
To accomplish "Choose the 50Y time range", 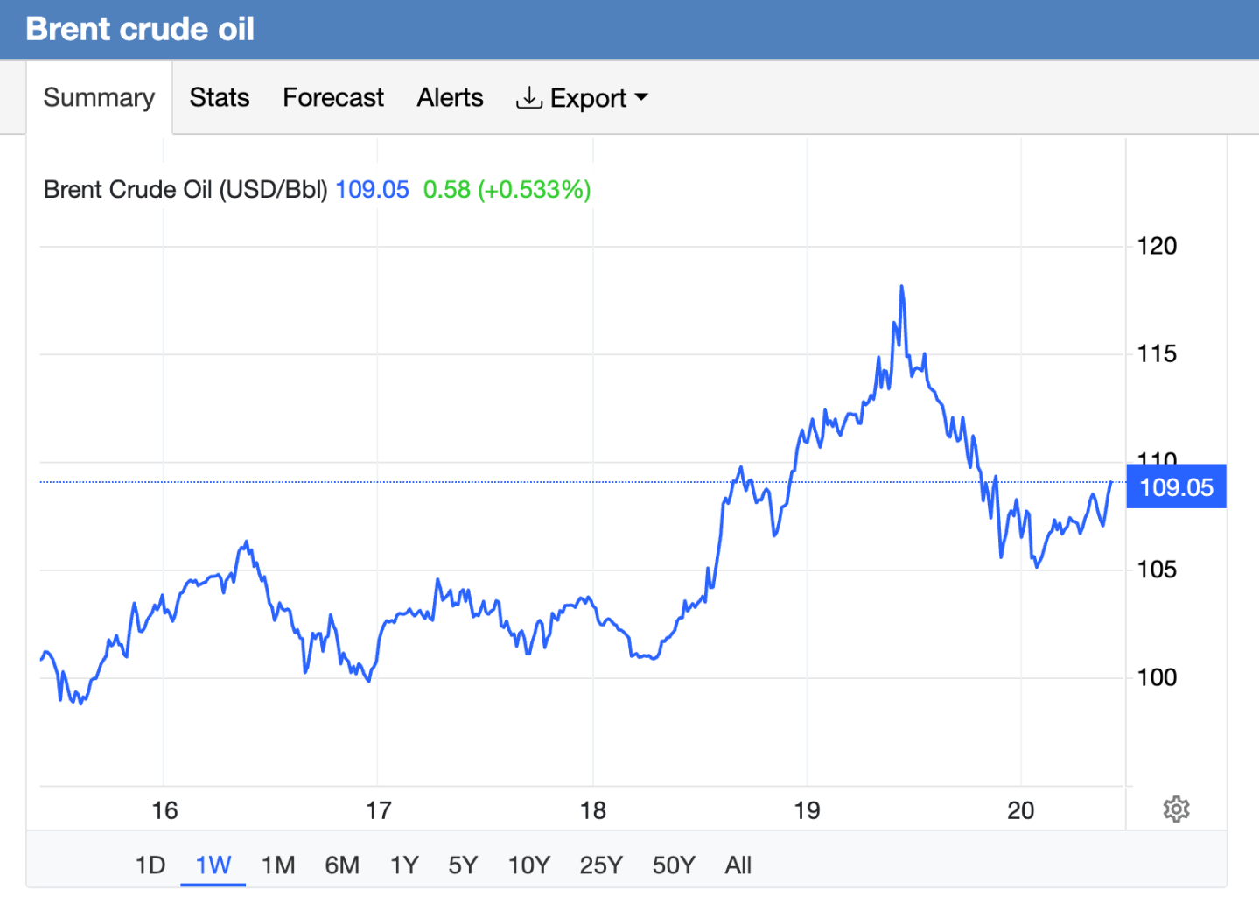I will coord(673,864).
